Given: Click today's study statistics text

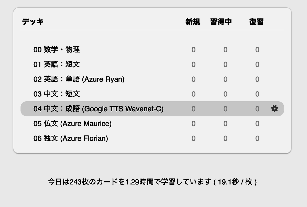Looking at the screenshot, I should coord(152,182).
